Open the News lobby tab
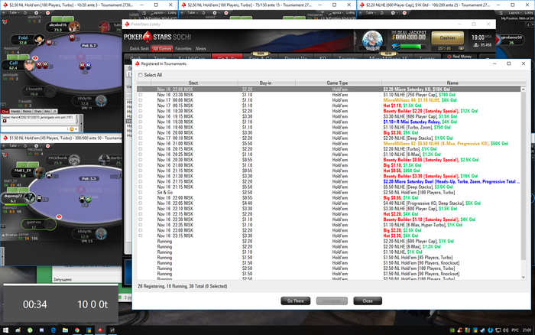 tap(200, 49)
